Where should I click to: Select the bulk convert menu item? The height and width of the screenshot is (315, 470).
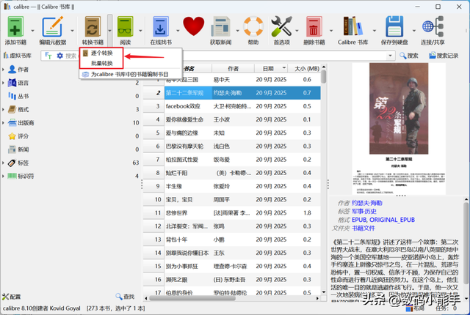(x=101, y=63)
